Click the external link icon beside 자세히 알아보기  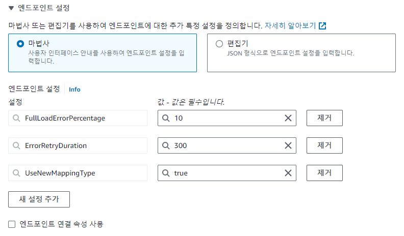(x=322, y=25)
